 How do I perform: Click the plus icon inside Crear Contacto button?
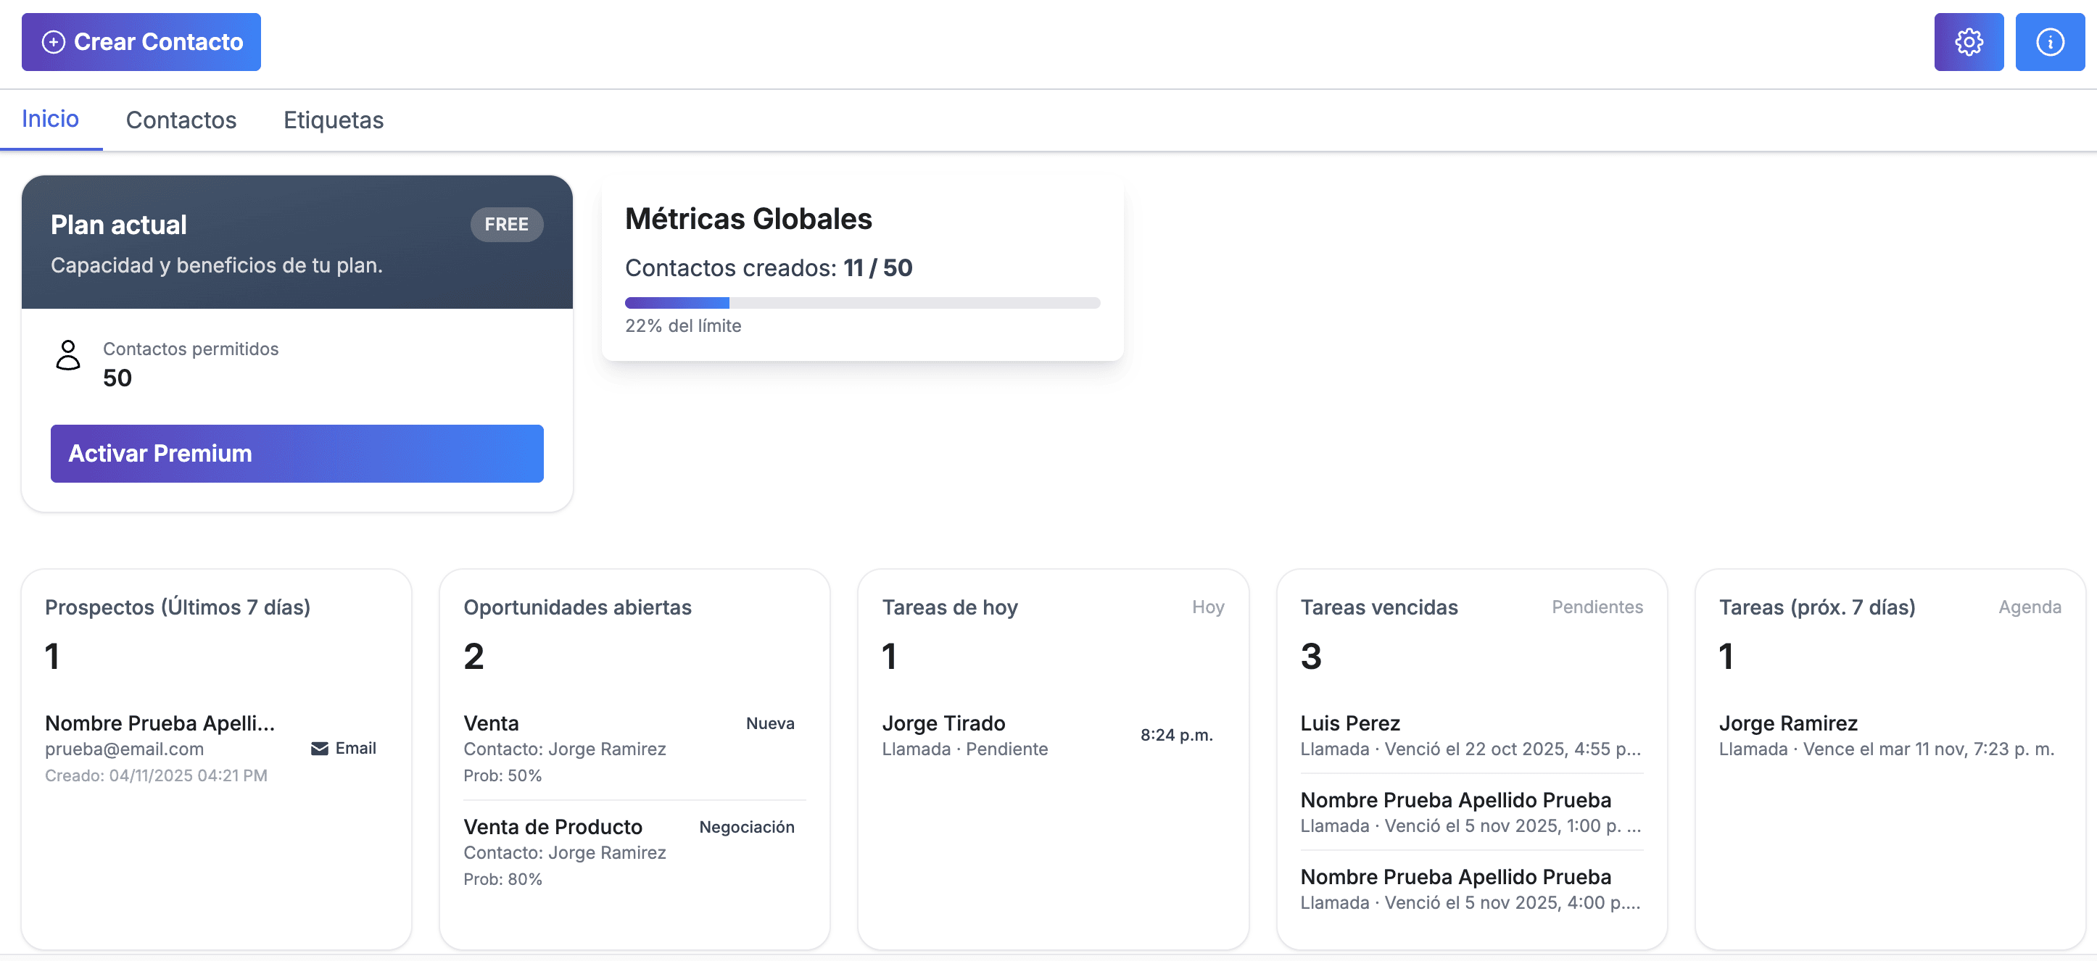[54, 41]
